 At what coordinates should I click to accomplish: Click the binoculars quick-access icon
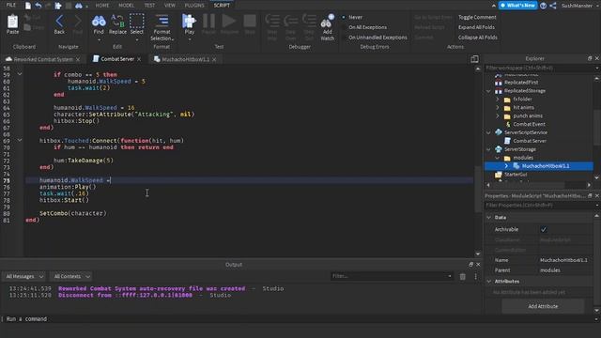click(78, 6)
